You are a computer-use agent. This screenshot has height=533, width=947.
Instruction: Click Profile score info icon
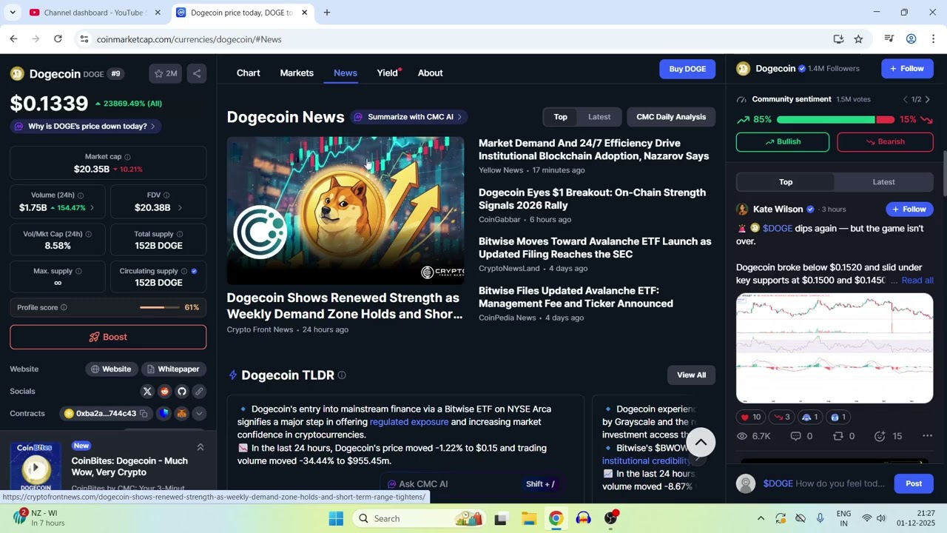pos(64,307)
